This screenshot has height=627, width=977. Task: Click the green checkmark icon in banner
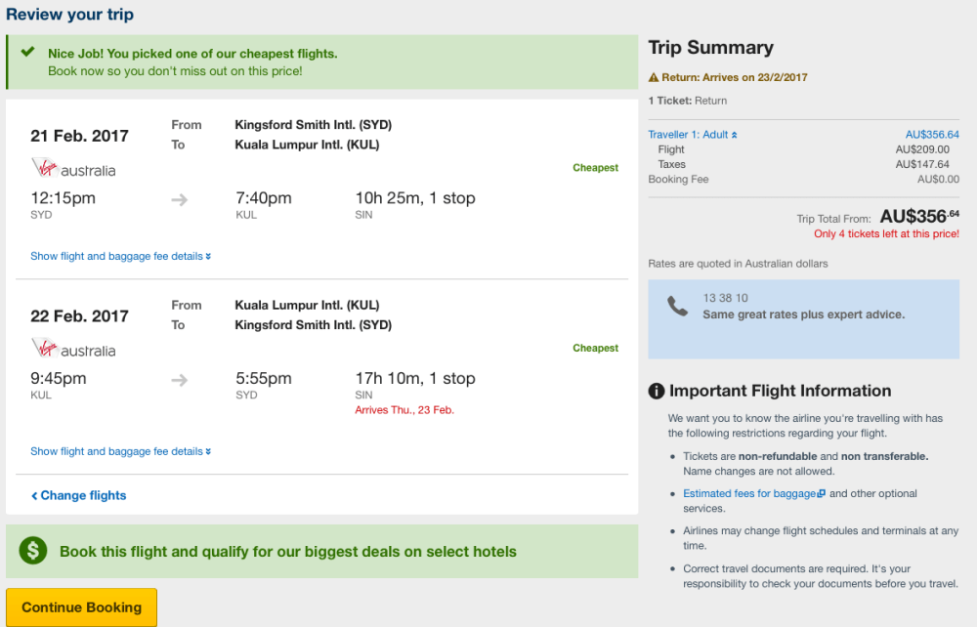coord(27,53)
